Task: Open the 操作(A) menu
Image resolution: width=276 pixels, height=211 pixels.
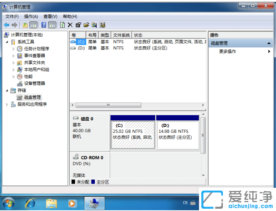Action: [x=31, y=17]
